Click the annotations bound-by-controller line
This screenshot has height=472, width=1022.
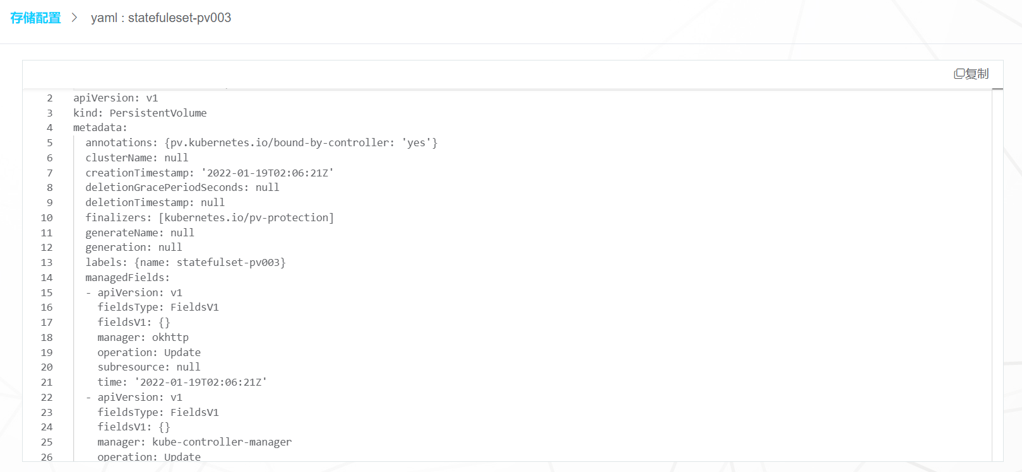(261, 143)
